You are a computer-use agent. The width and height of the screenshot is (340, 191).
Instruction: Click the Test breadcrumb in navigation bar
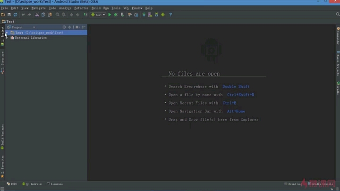click(8, 21)
